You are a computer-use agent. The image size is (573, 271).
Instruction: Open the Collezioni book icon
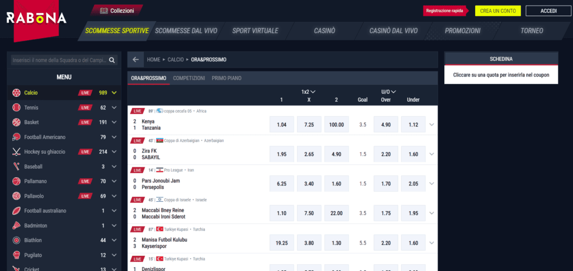point(104,11)
